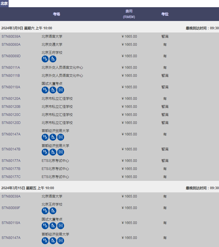Click the wheelchair icon in the STN80089F row
Image resolution: width=219 pixels, height=247 pixels.
(53, 211)
